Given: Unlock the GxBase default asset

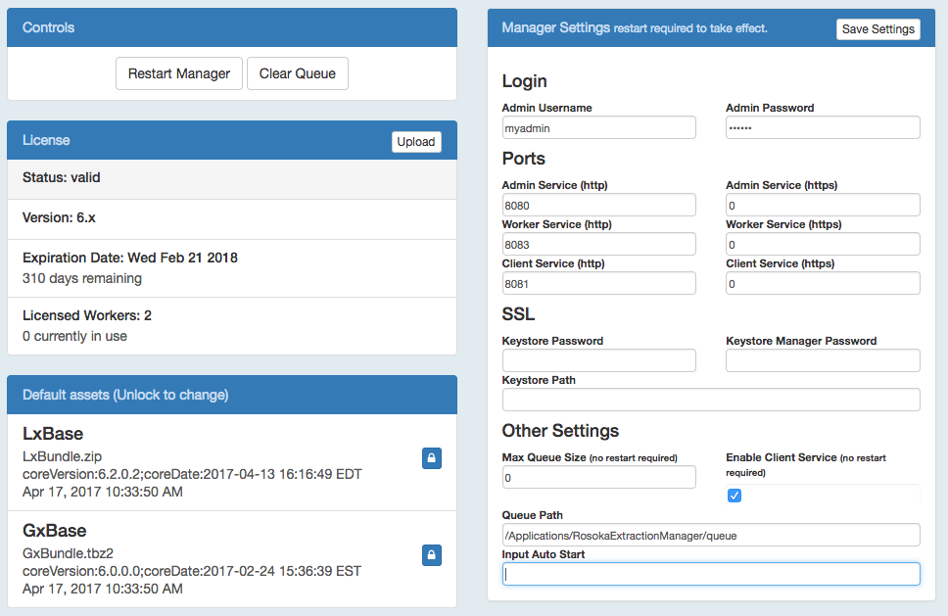Looking at the screenshot, I should tap(432, 555).
